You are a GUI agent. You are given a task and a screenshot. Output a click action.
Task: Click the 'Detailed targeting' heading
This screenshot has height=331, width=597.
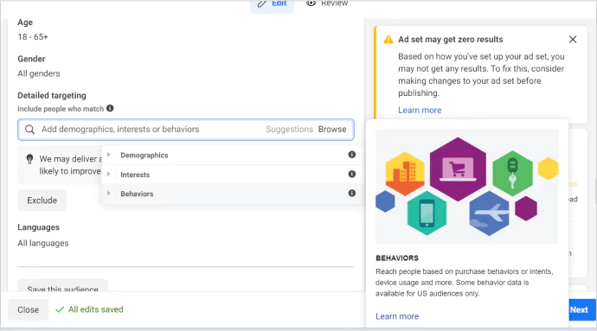tap(52, 95)
